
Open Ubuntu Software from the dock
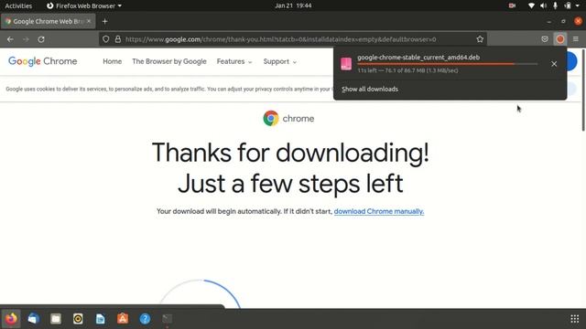tap(123, 319)
